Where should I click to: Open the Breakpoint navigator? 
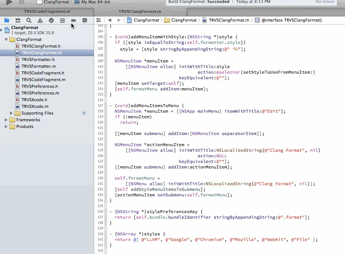74,20
